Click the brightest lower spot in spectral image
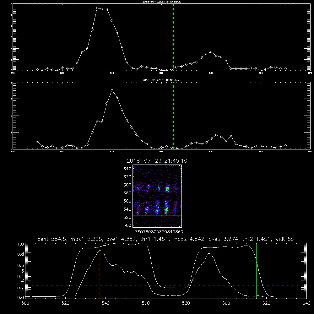This screenshot has height=314, width=314. click(x=166, y=210)
